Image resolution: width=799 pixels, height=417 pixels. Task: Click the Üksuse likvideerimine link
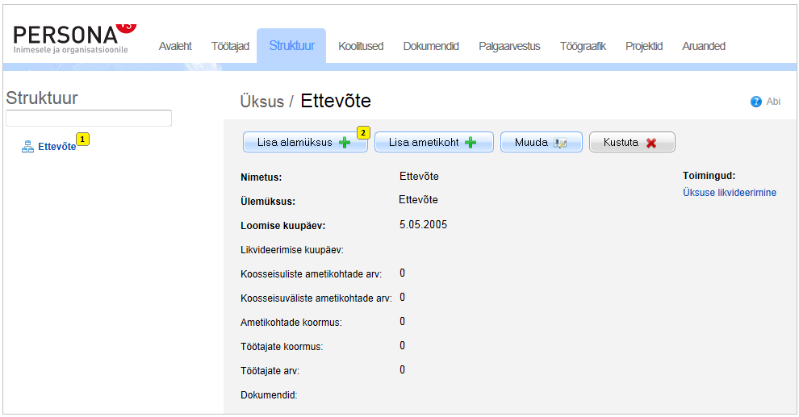pos(729,193)
